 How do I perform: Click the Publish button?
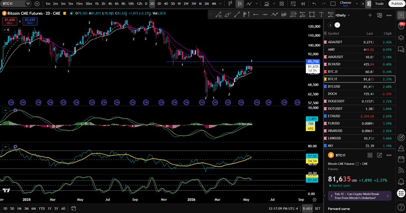397,4
